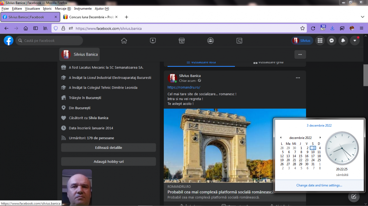The image size is (368, 206).
Task: Open the Marketplace storefront icon
Action: (182, 41)
